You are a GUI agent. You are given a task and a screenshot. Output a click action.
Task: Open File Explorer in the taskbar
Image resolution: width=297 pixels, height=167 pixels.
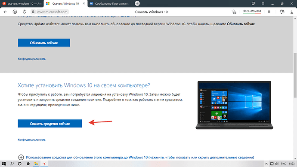36,164
